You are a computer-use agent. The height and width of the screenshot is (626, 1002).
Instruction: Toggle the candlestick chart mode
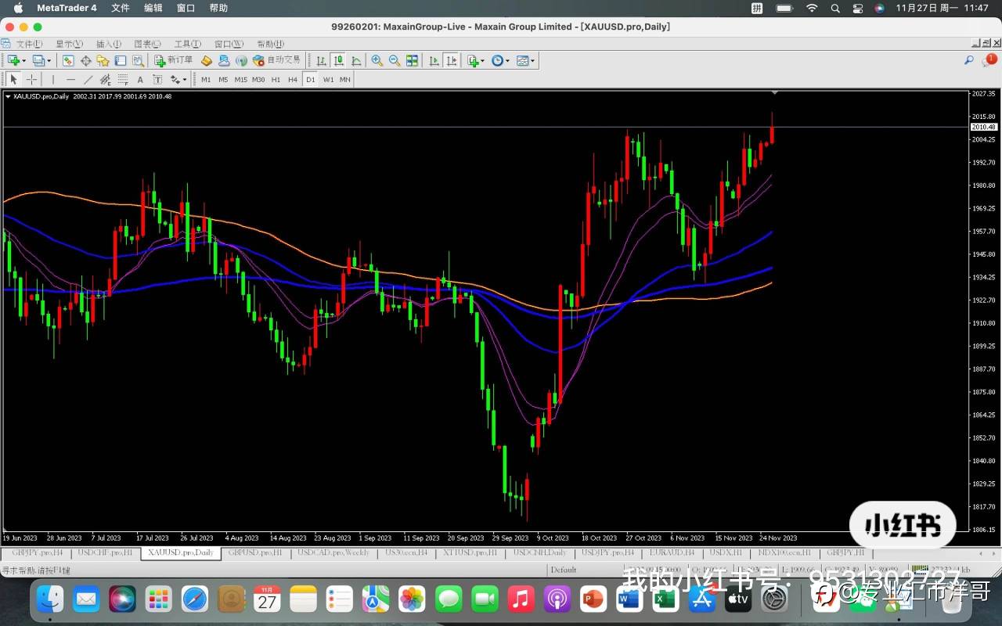[339, 60]
